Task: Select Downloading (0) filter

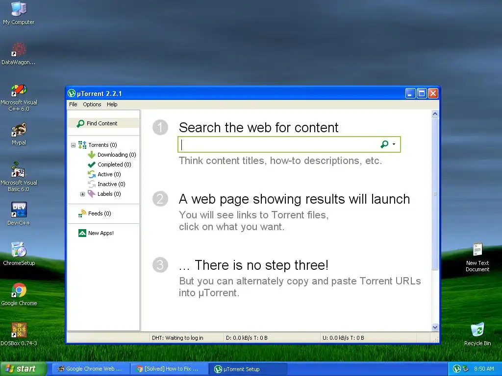Action: tap(117, 155)
